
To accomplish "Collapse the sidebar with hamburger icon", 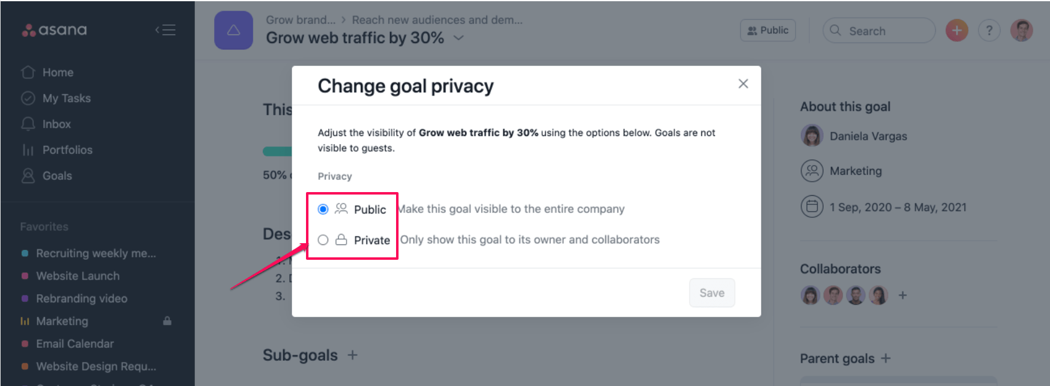I will pyautogui.click(x=165, y=30).
